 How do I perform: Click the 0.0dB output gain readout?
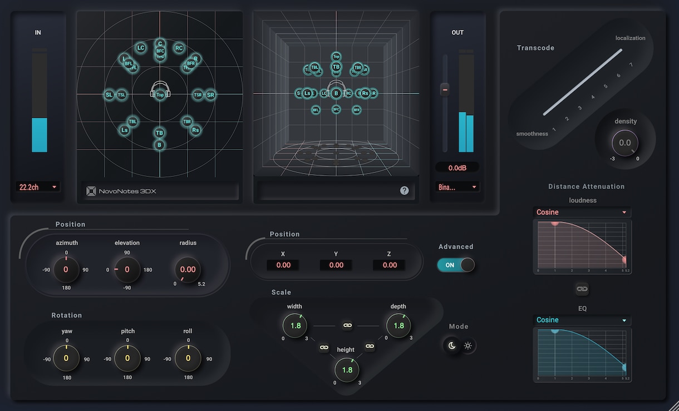457,167
